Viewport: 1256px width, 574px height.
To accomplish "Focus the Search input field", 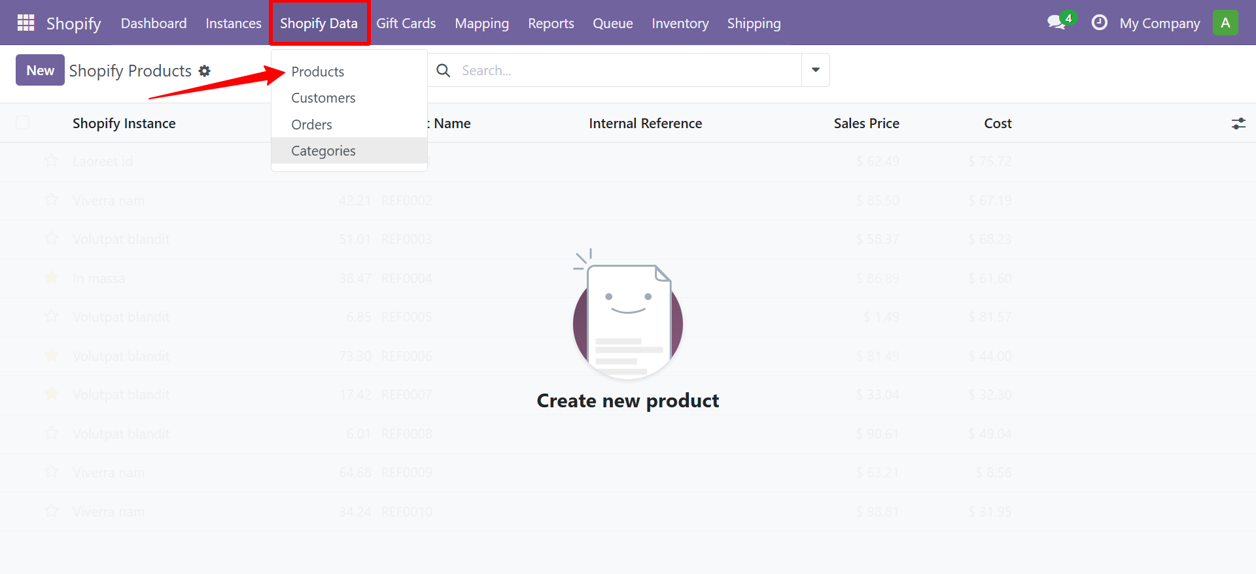I will click(628, 70).
